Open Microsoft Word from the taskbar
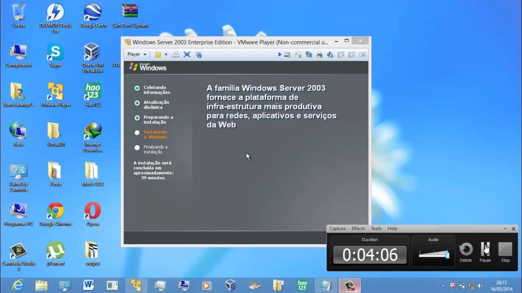The height and width of the screenshot is (293, 522). [88, 285]
